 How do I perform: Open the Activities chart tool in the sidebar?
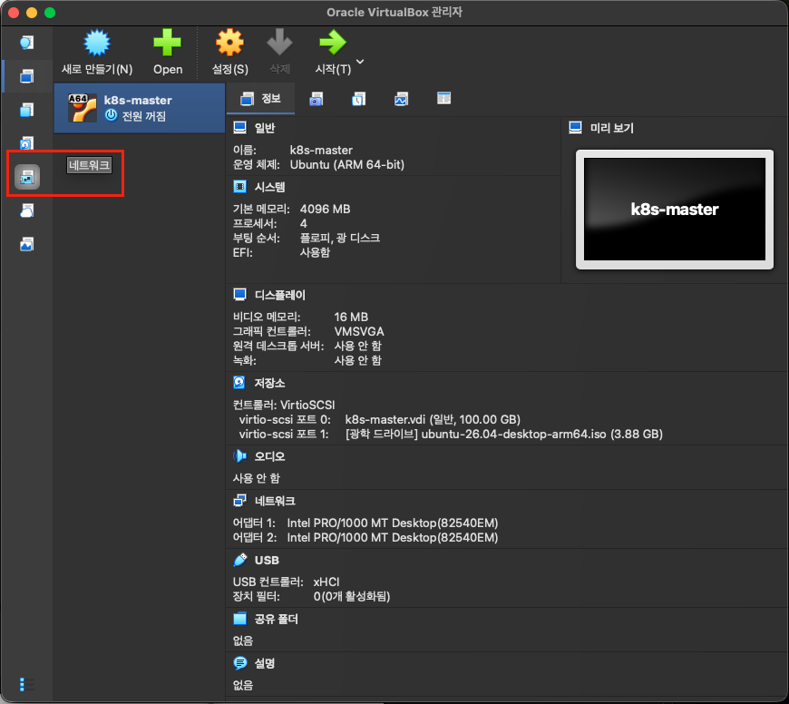(x=26, y=245)
